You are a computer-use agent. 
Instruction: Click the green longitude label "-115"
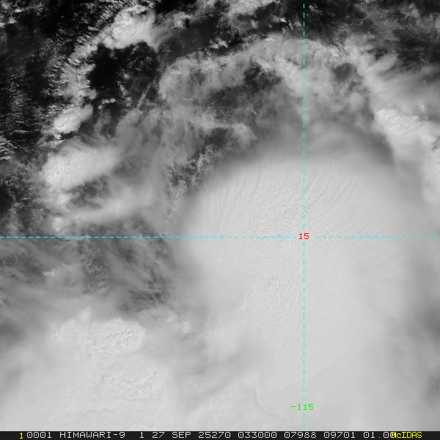(x=302, y=407)
